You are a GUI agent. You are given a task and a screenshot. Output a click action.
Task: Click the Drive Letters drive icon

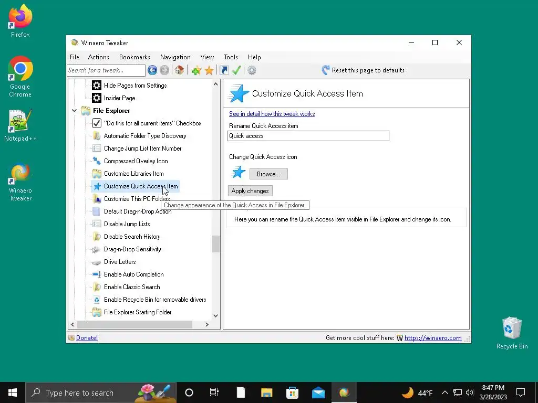[x=97, y=262]
